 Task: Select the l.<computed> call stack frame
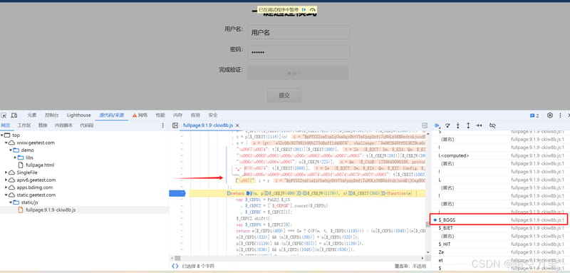tap(499, 155)
